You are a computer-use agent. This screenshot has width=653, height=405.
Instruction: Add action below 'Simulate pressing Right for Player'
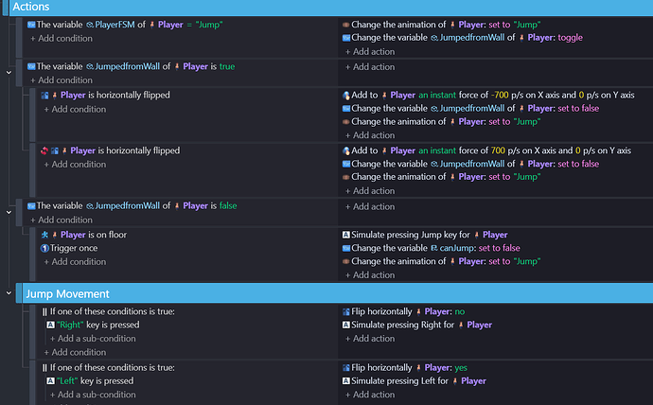(x=370, y=339)
